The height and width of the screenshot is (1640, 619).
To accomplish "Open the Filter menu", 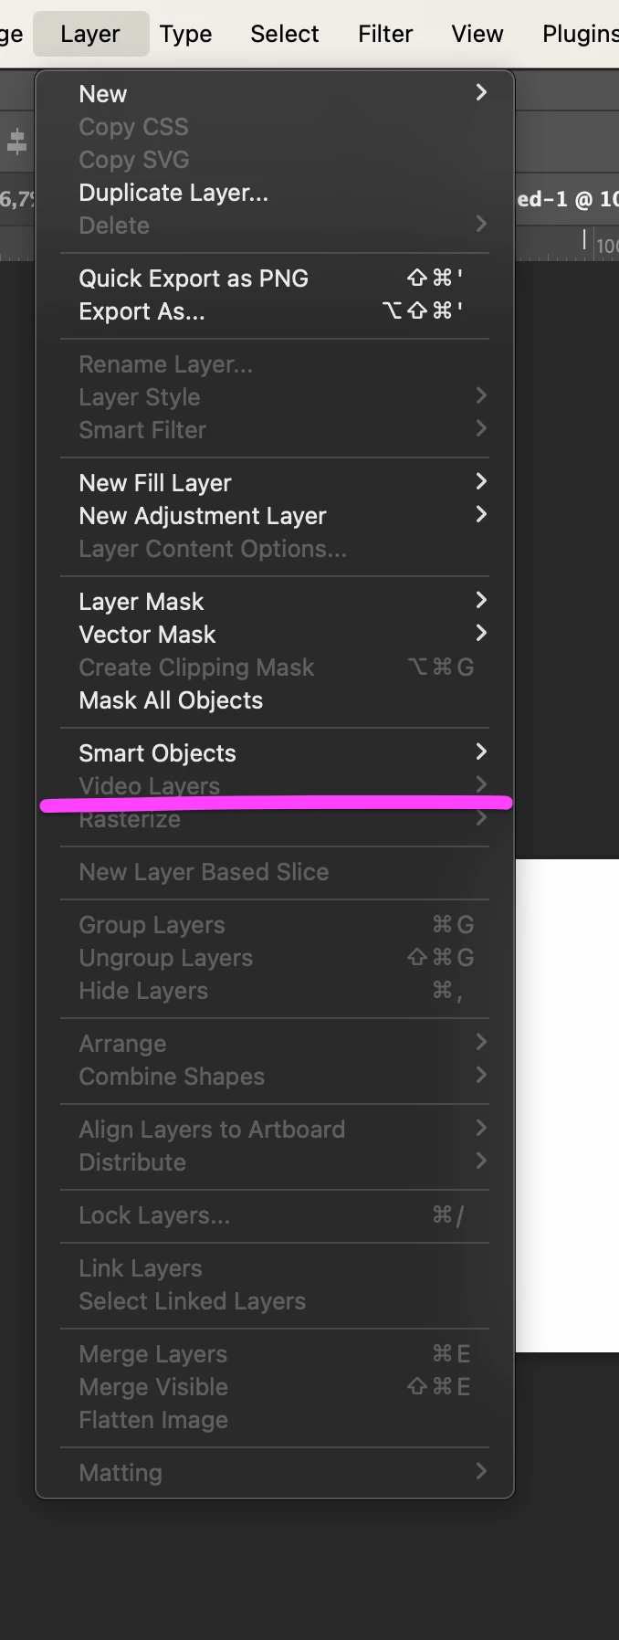I will tap(385, 34).
